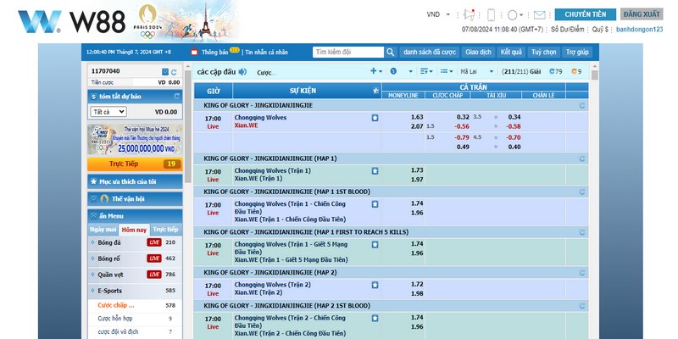Screen dimensions: 678x339
Task: Click the search magnifier icon
Action: tap(390, 52)
